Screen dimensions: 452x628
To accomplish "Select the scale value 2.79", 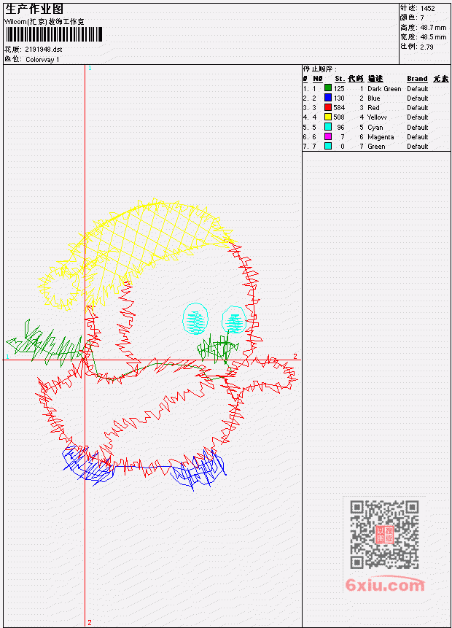I will click(426, 47).
